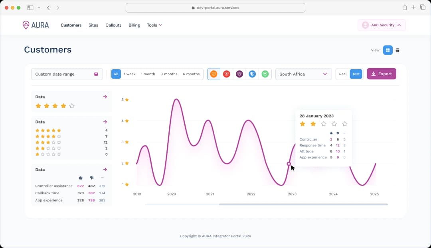Select the blue brand filter icon
The width and height of the screenshot is (431, 248).
click(x=252, y=74)
